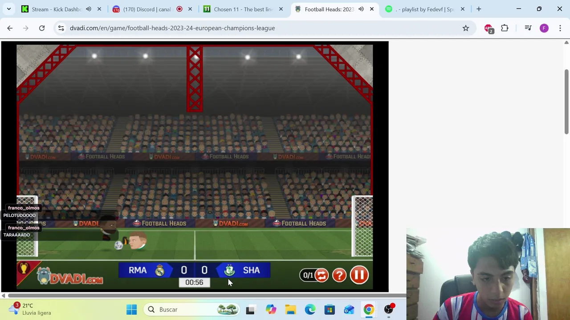Image resolution: width=570 pixels, height=320 pixels.
Task: Switch to the Spotify playlist tab
Action: [x=426, y=9]
